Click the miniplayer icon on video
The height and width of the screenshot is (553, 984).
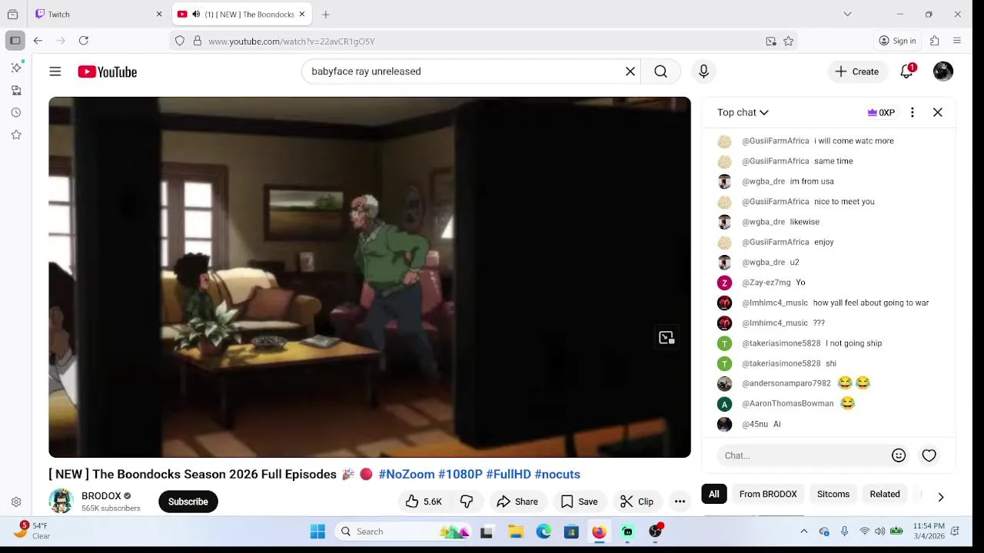click(x=667, y=337)
